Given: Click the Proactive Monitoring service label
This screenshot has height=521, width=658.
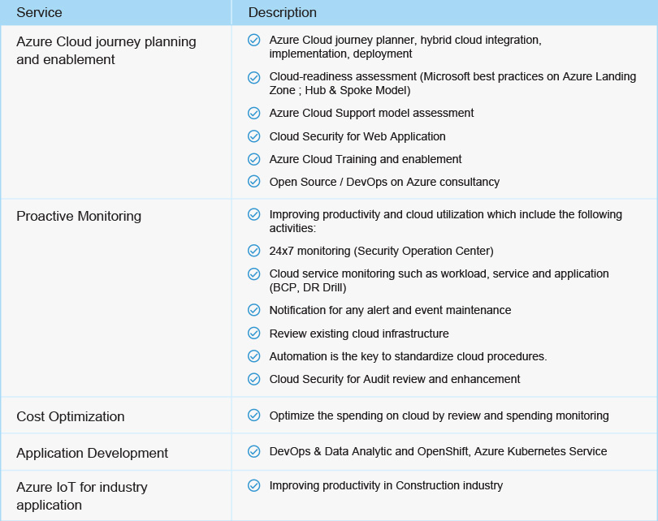Looking at the screenshot, I should [79, 216].
